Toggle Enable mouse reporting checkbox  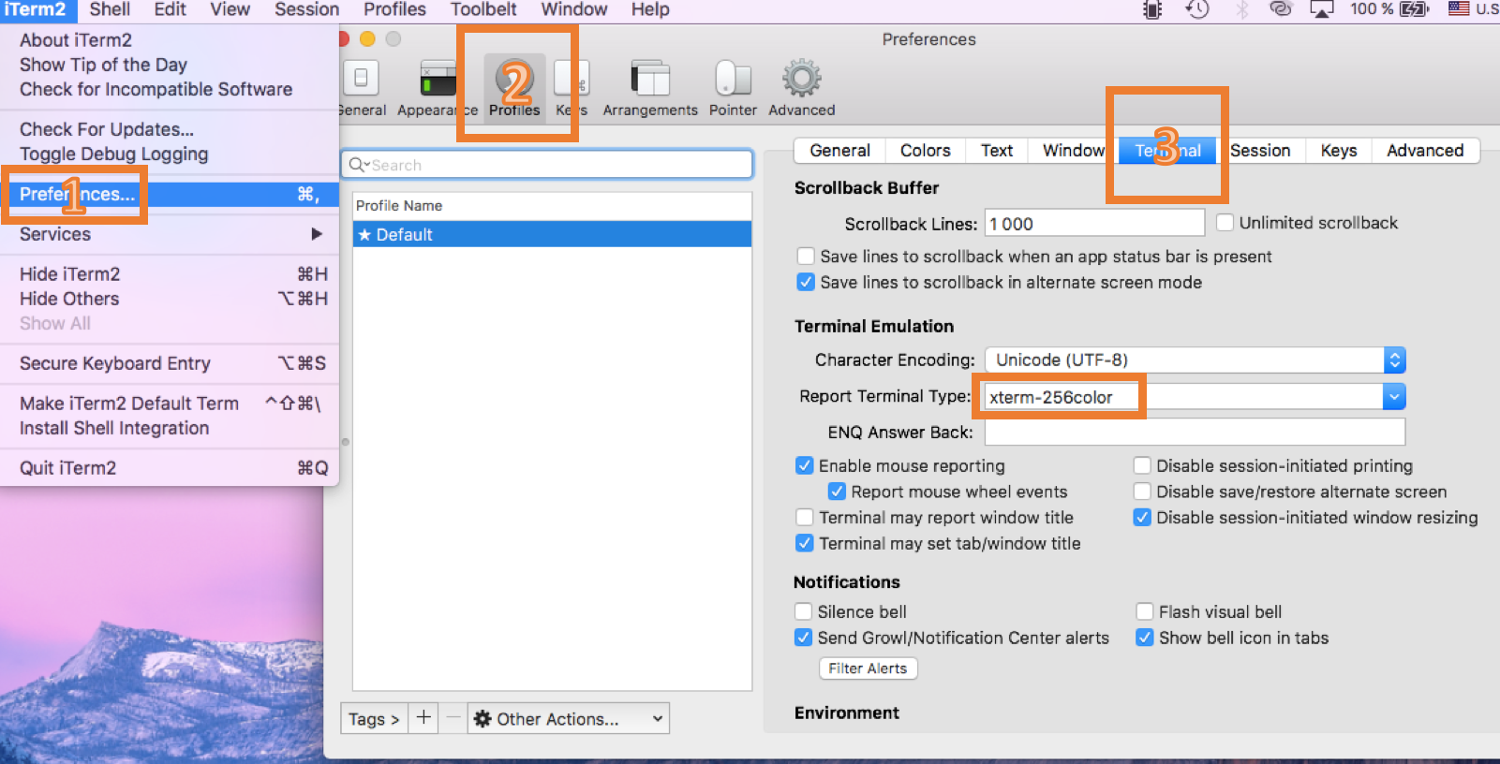[804, 465]
